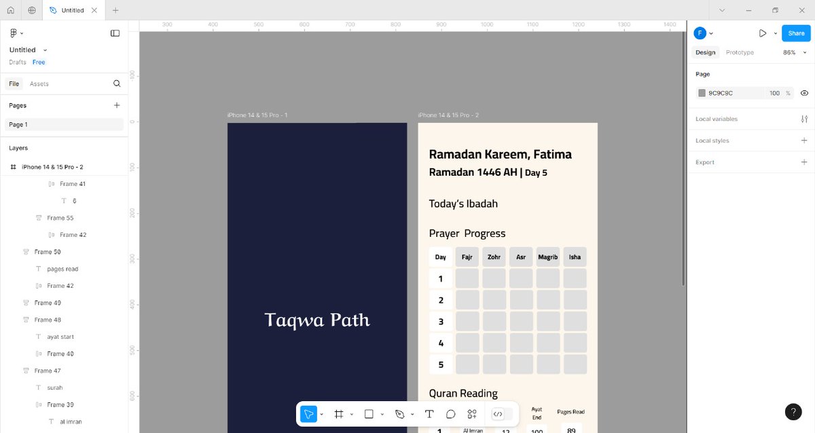Toggle the sidebar minimize UI icon
Viewport: 815px width, 433px height.
[115, 33]
